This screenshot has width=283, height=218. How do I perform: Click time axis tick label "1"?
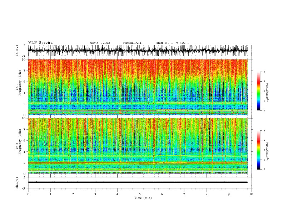(51, 194)
